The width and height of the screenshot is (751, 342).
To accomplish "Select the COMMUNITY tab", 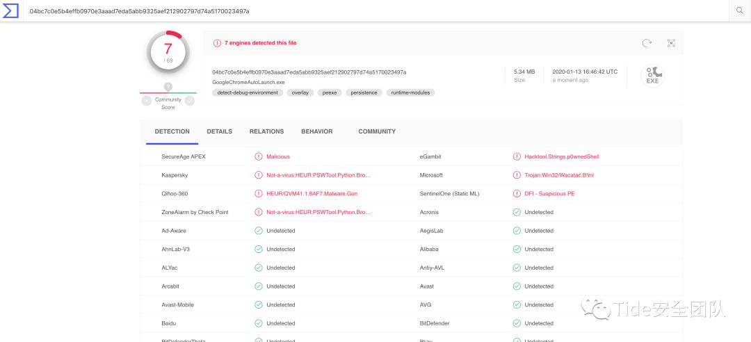I will point(377,131).
